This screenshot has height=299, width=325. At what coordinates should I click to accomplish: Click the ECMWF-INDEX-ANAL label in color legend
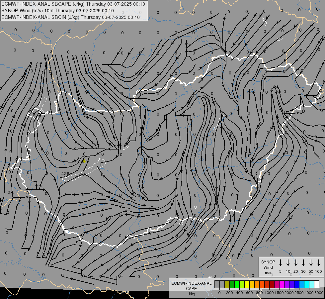pyautogui.click(x=191, y=283)
